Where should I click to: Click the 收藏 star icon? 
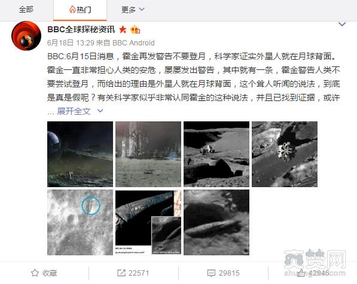tap(35, 273)
